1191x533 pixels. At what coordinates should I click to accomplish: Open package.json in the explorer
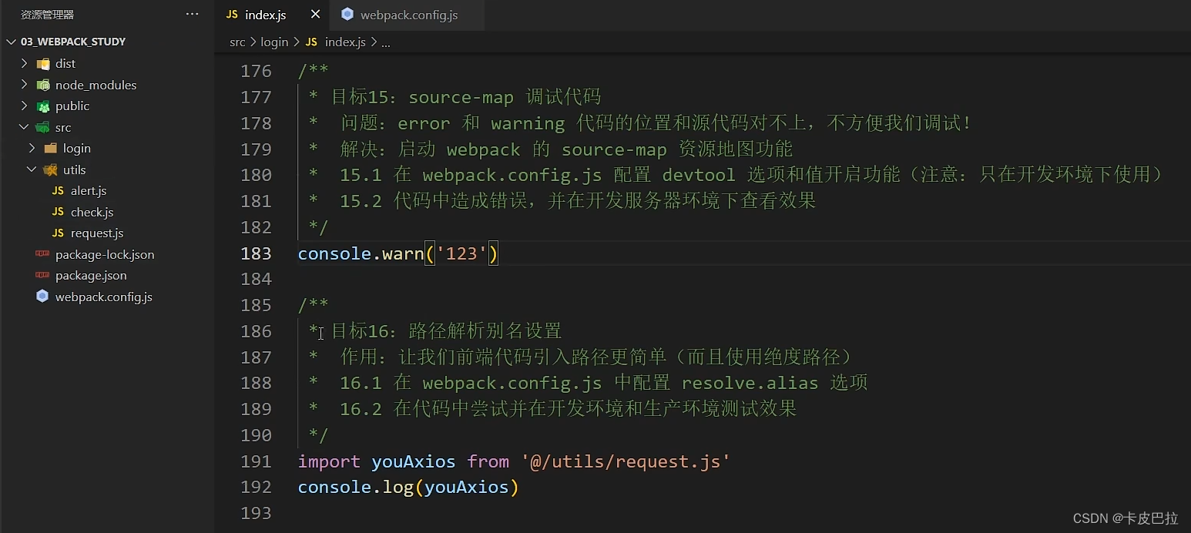coord(91,275)
